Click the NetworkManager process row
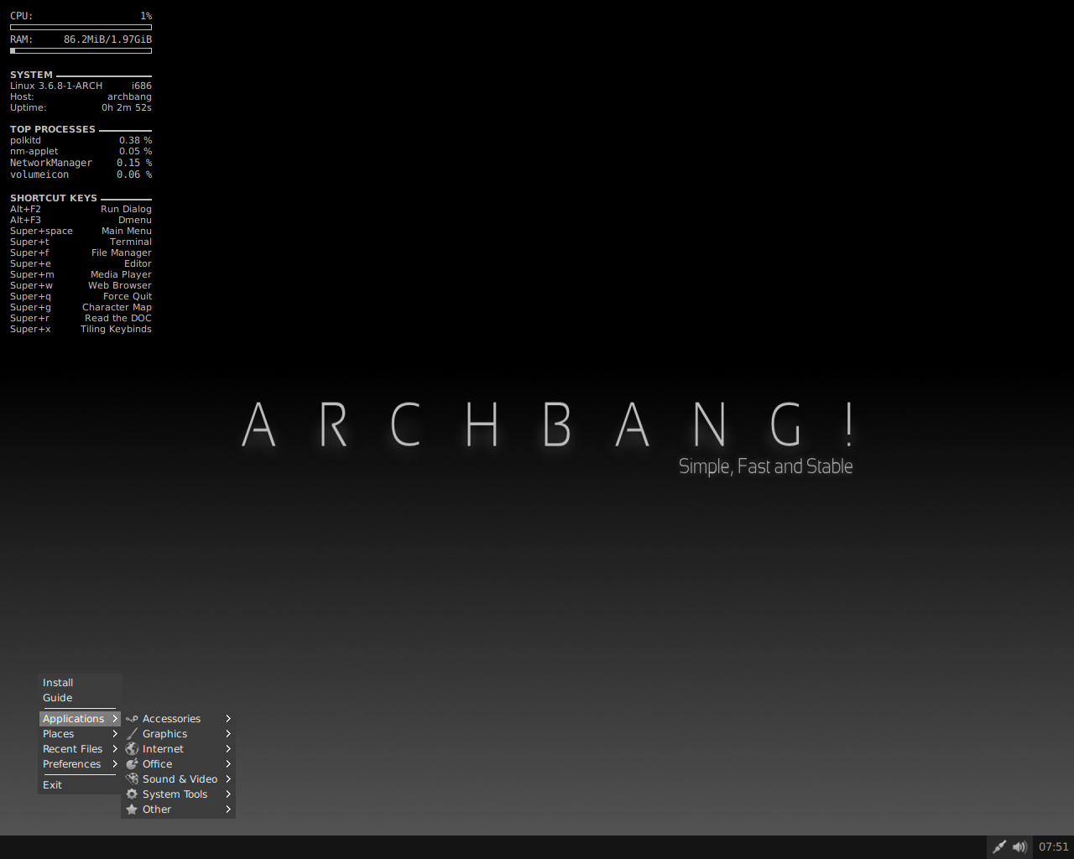This screenshot has width=1074, height=859. 81,163
